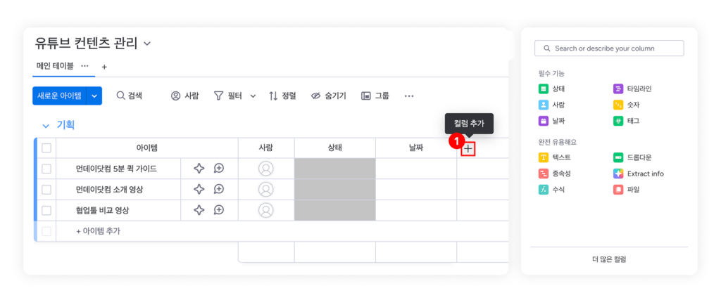Switch to the 메인 테이블 tab
Image resolution: width=721 pixels, height=300 pixels.
click(55, 66)
